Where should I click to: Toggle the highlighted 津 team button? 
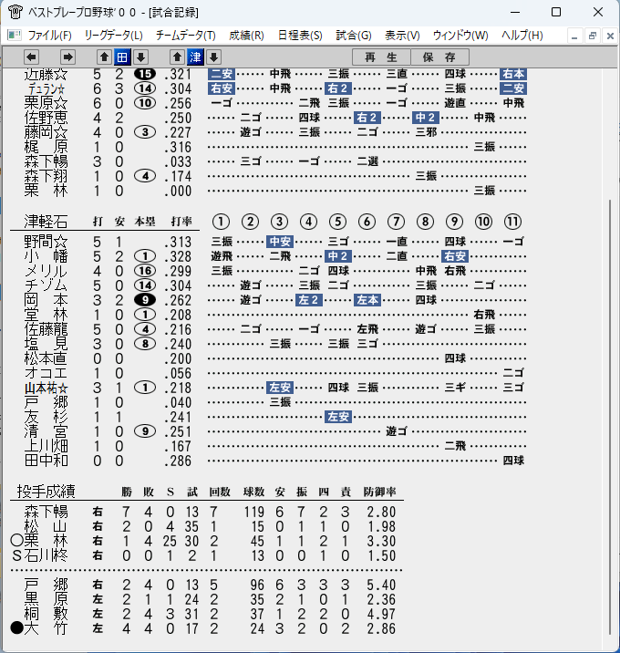pos(195,57)
